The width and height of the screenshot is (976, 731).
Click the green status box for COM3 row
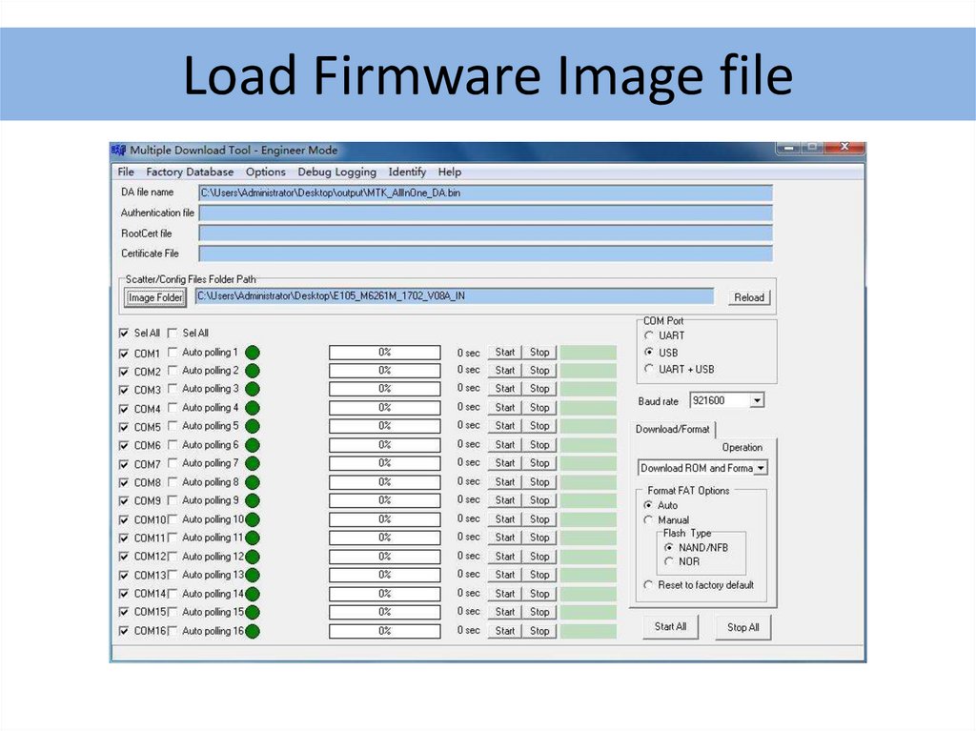(588, 389)
